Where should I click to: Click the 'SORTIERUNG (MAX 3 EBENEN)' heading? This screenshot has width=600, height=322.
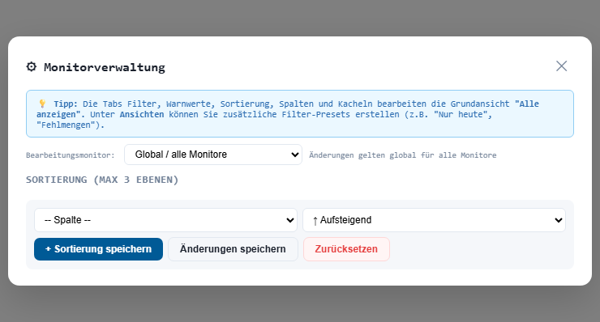coord(102,180)
